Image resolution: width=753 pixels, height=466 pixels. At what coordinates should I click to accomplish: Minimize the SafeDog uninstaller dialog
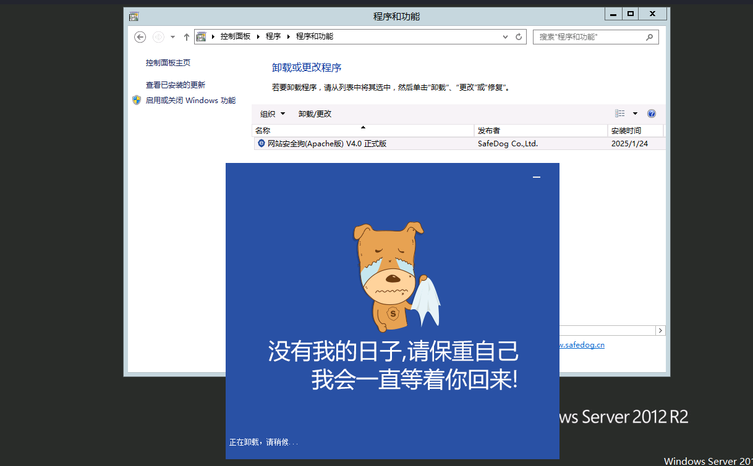point(537,177)
